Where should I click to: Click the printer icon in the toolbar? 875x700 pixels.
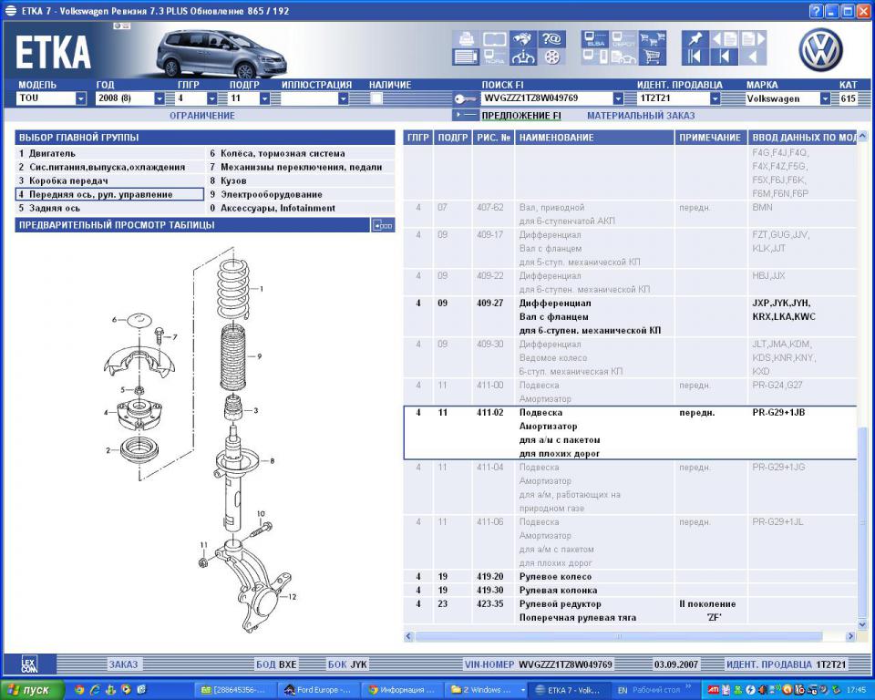coord(466,39)
